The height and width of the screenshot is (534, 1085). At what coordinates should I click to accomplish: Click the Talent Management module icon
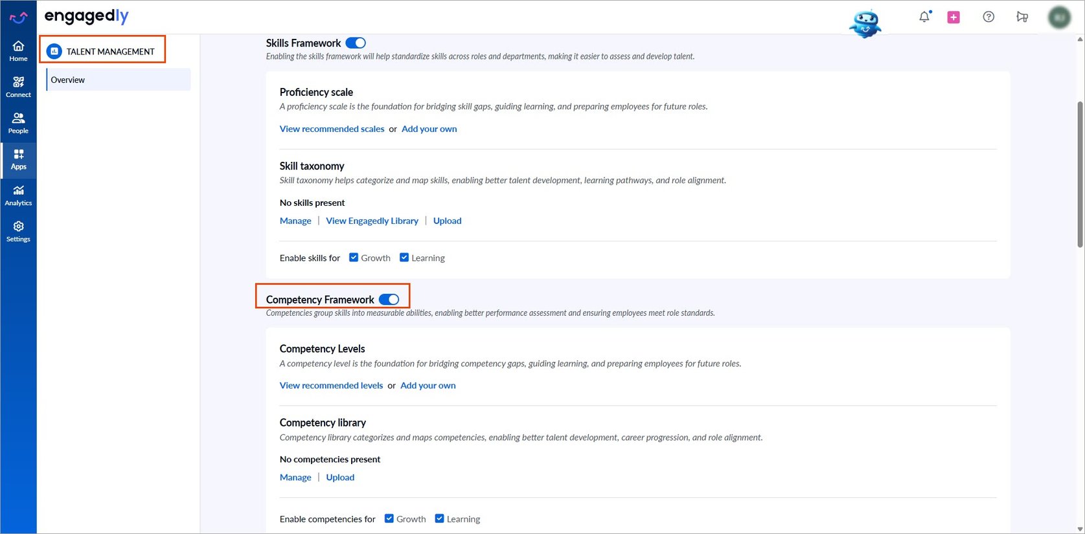pyautogui.click(x=54, y=51)
